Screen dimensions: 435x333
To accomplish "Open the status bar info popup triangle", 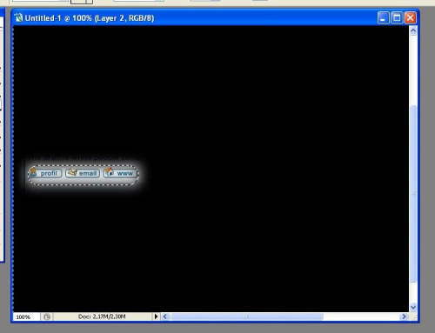I will tap(156, 316).
